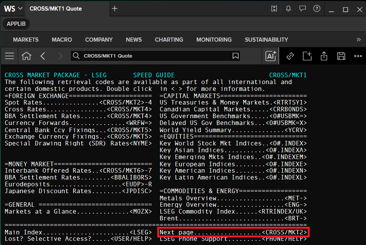
Task: Open the hamburger menu in the toolbar
Action: click(9, 56)
